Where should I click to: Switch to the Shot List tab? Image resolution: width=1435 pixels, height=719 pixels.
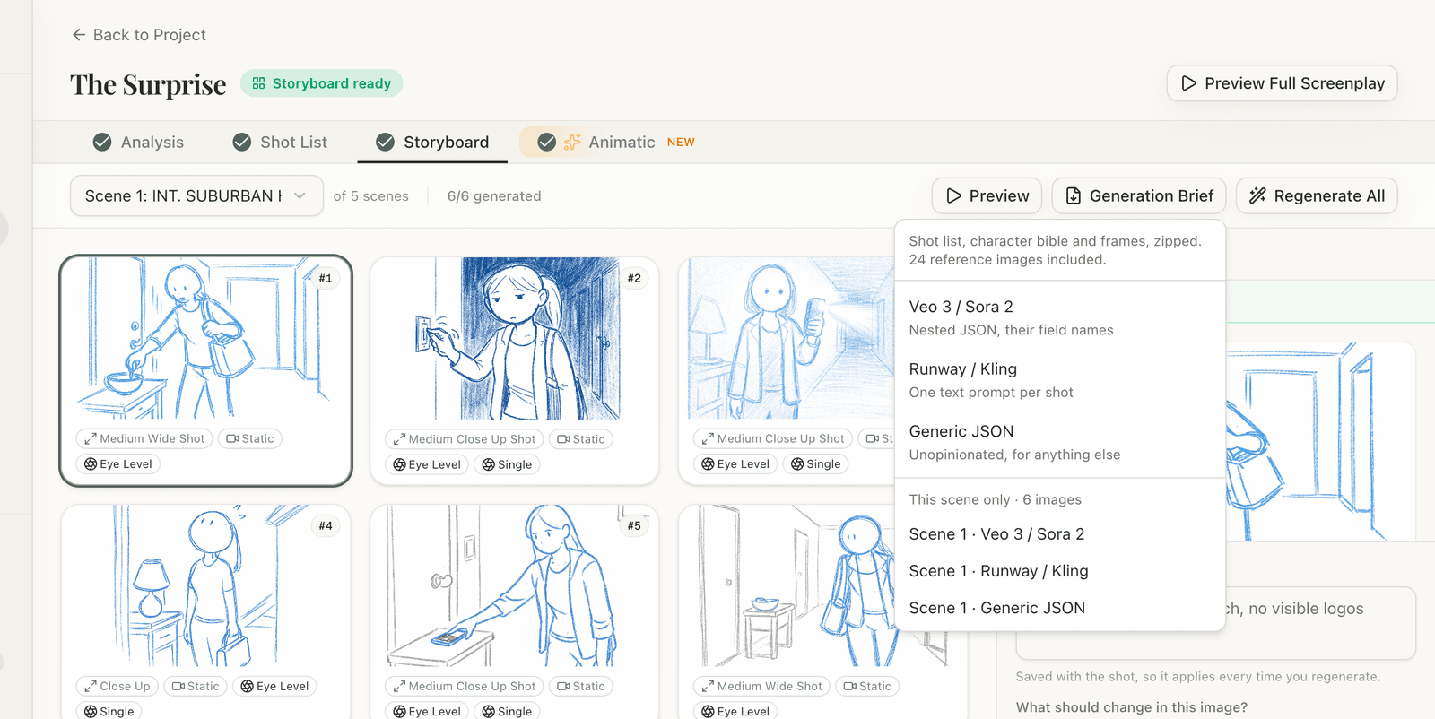[280, 142]
